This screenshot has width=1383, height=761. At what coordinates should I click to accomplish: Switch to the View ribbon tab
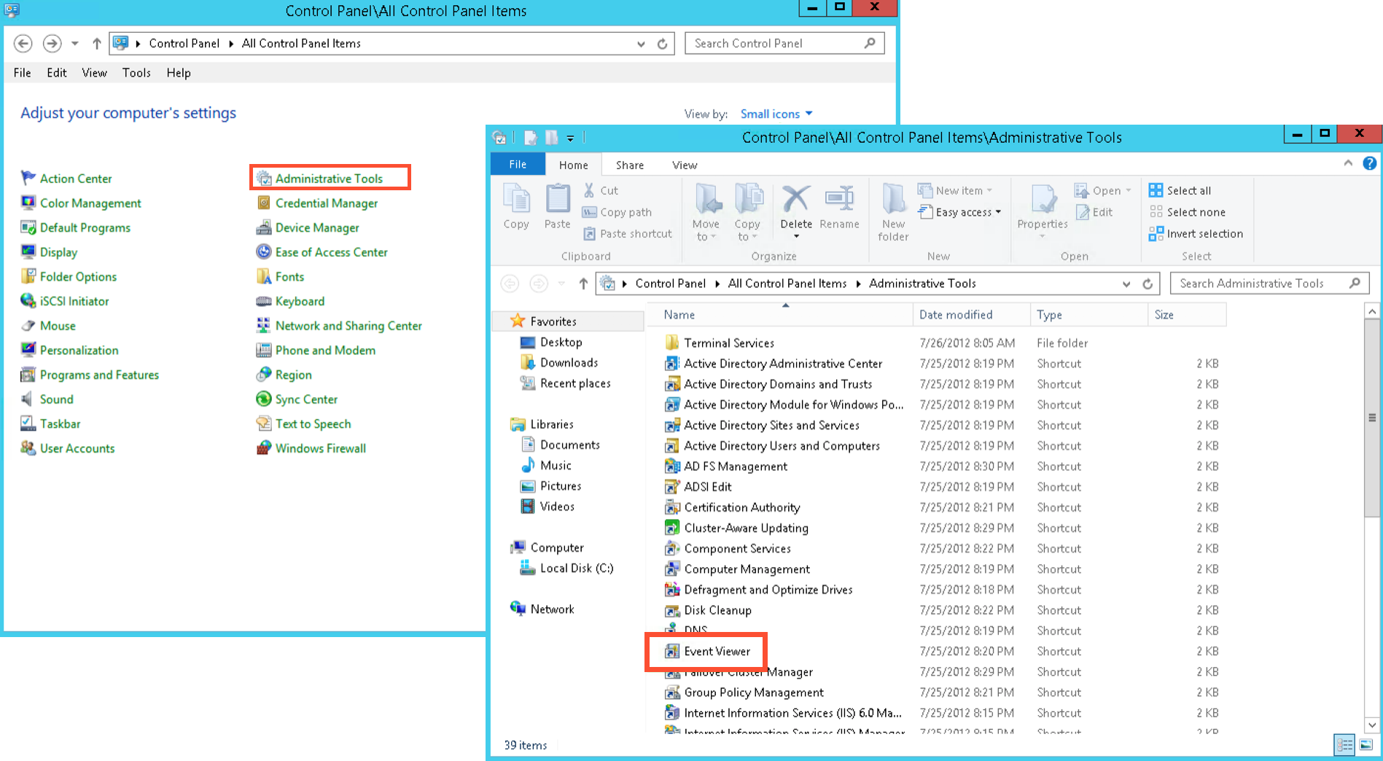[685, 165]
